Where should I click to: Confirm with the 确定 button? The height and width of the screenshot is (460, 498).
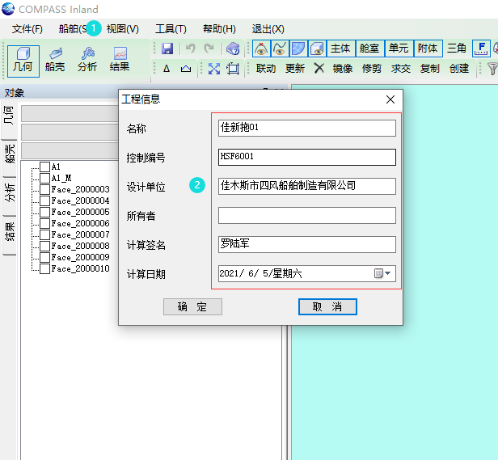pyautogui.click(x=192, y=306)
